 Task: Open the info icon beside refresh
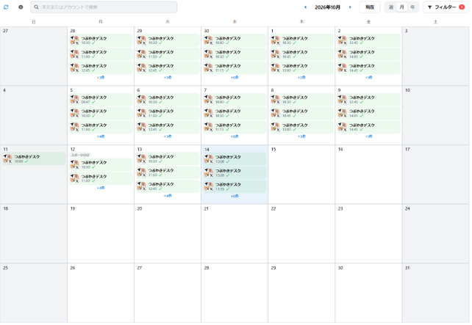coord(21,7)
